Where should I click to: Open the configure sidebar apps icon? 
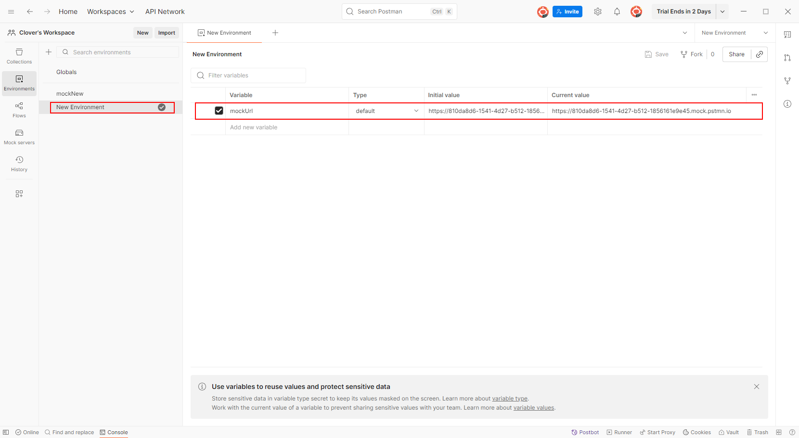pos(19,194)
